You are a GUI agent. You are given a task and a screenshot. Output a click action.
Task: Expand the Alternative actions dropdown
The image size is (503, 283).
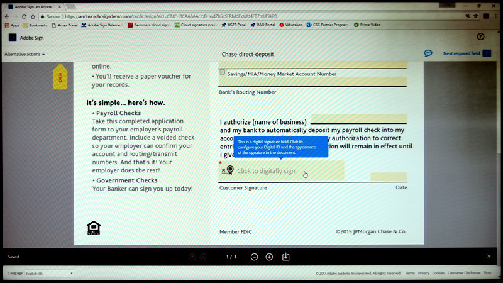click(x=25, y=54)
